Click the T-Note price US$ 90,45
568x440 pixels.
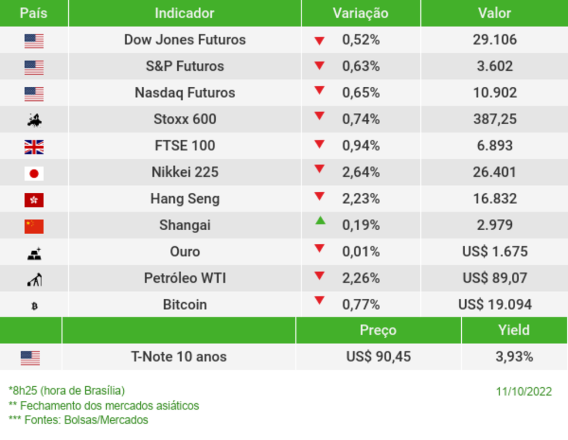(378, 357)
